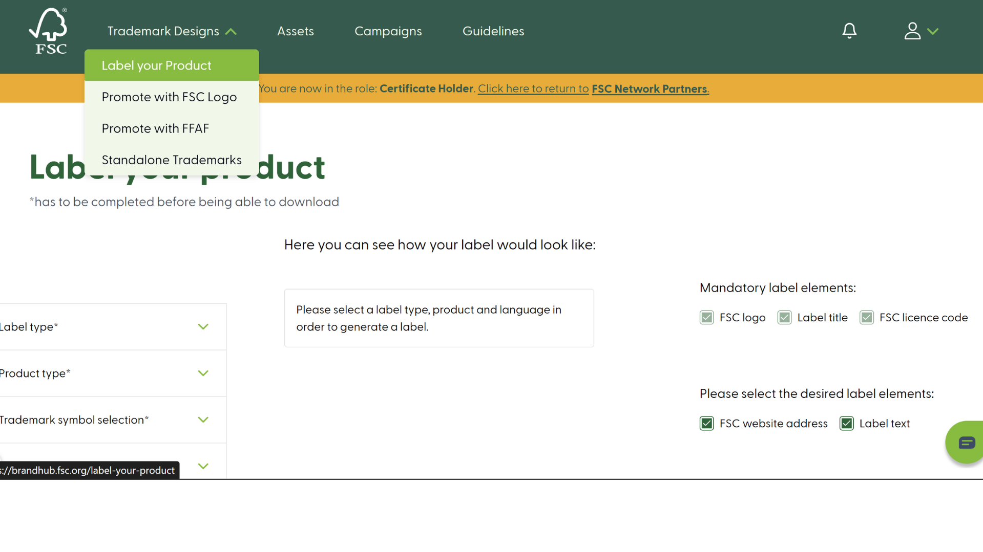Choose Promote with FSC Logo

[x=169, y=97]
